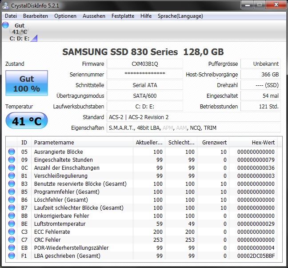The height and width of the screenshot is (268, 288).
Task: Click the Host-Schreibvorgänge value 366 GB
Action: click(260, 74)
